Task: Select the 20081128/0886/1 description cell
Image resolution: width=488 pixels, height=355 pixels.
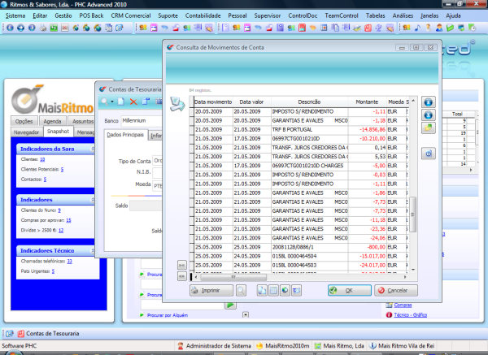Action: pyautogui.click(x=309, y=247)
